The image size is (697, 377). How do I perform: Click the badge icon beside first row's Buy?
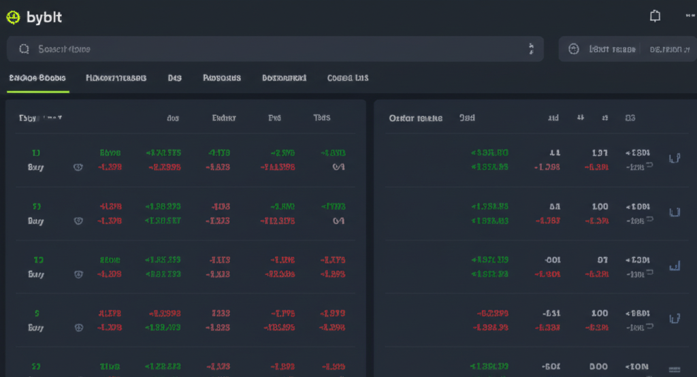click(x=78, y=167)
